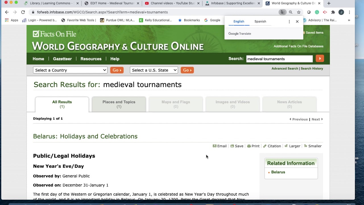This screenshot has height=205, width=364.
Task: Open the Chrome profile avatar
Action: (341, 12)
